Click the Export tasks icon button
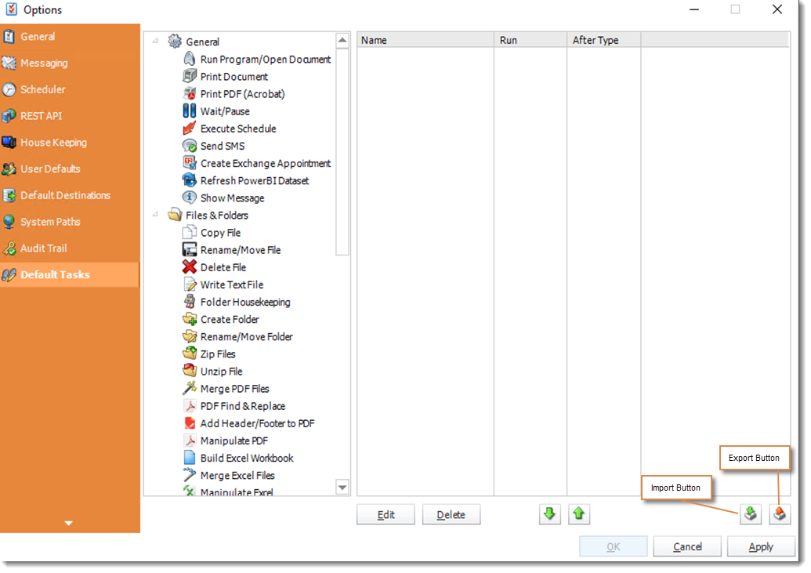Viewport: 811px width, 573px height. coord(780,514)
